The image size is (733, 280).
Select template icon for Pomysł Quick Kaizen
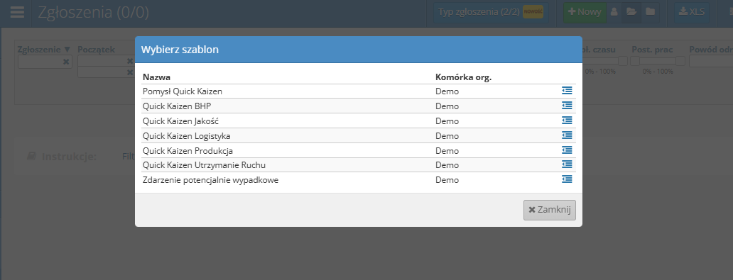pos(567,91)
